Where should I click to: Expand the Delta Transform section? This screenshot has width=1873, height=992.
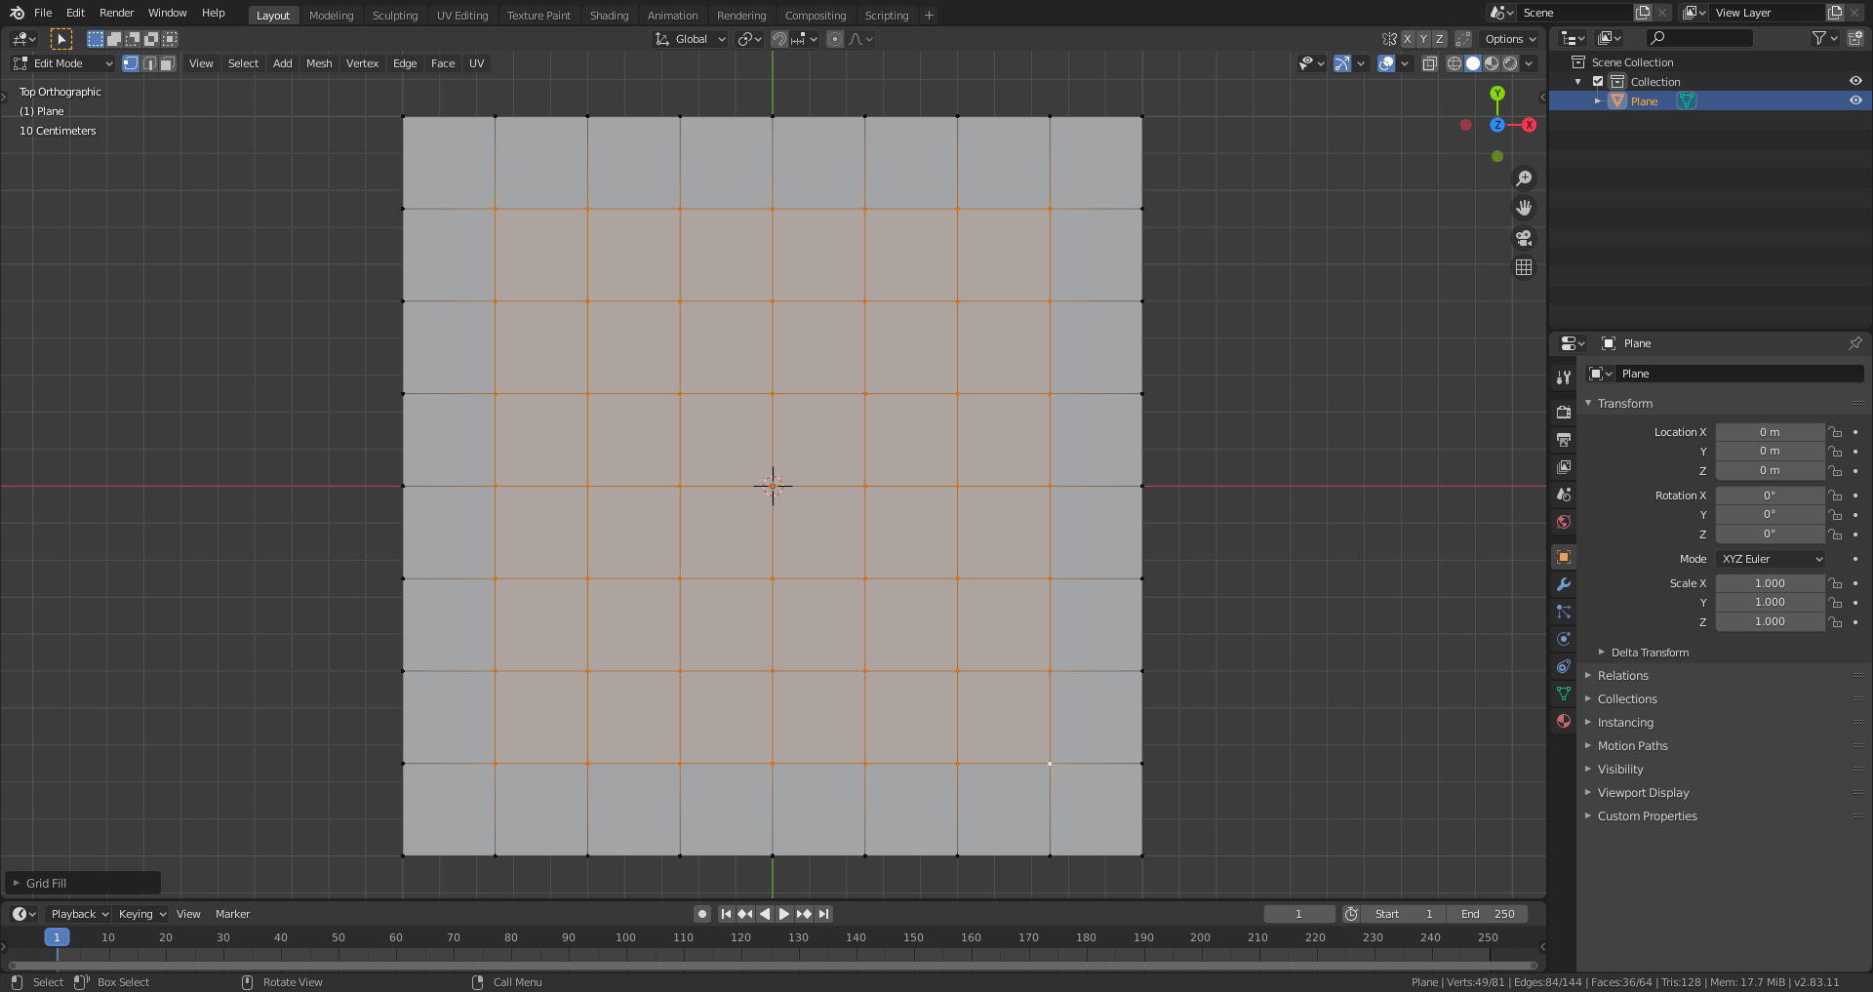pos(1649,652)
